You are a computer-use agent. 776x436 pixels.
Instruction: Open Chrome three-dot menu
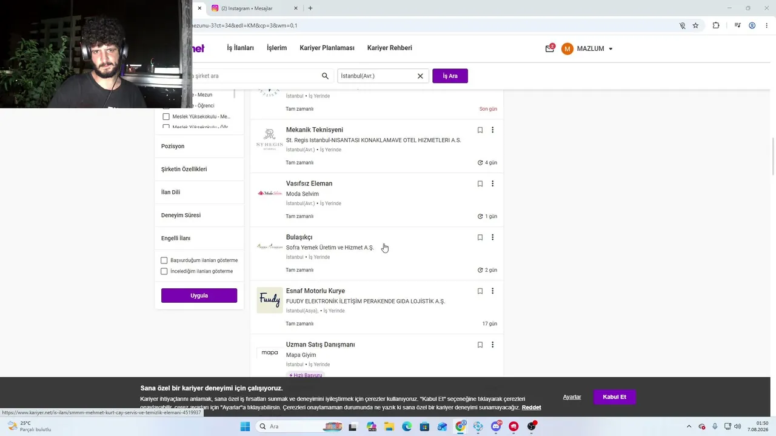[x=766, y=25]
